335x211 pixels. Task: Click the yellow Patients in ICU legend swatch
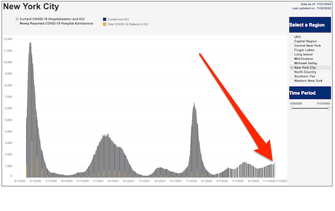point(105,24)
